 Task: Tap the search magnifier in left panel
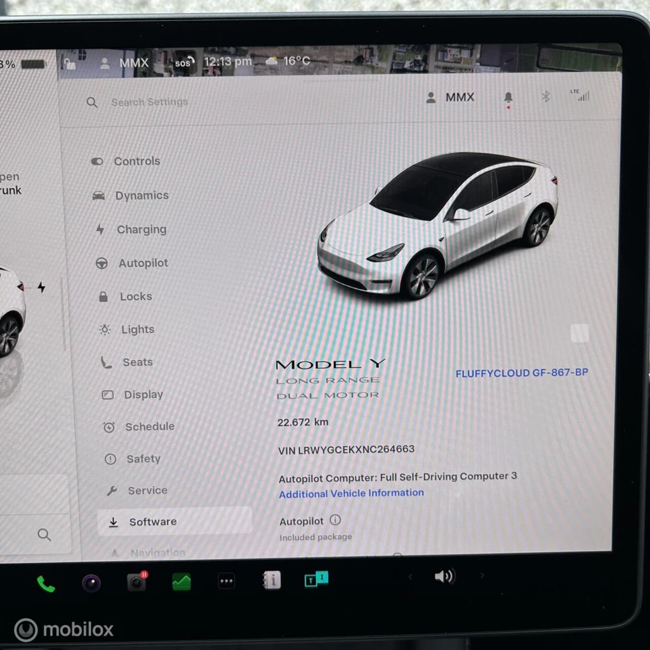(x=44, y=534)
